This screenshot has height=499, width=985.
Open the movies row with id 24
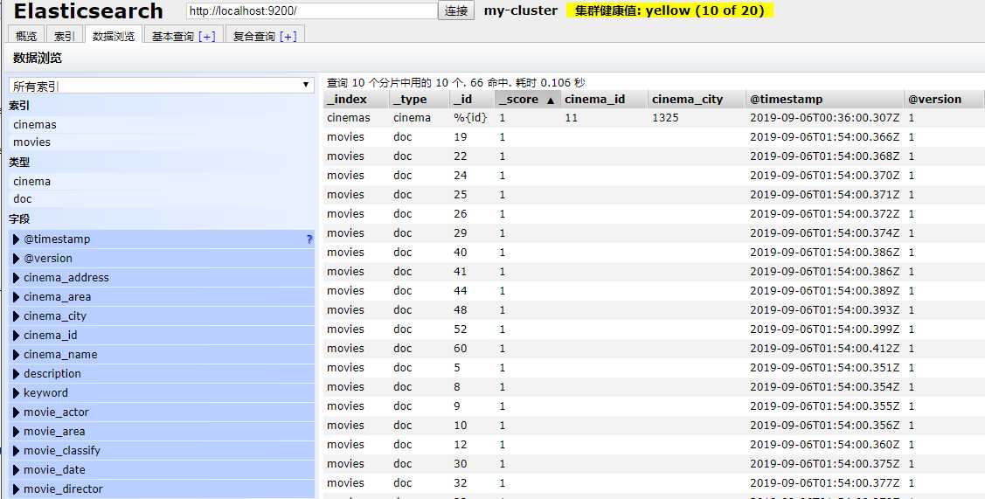(x=654, y=176)
